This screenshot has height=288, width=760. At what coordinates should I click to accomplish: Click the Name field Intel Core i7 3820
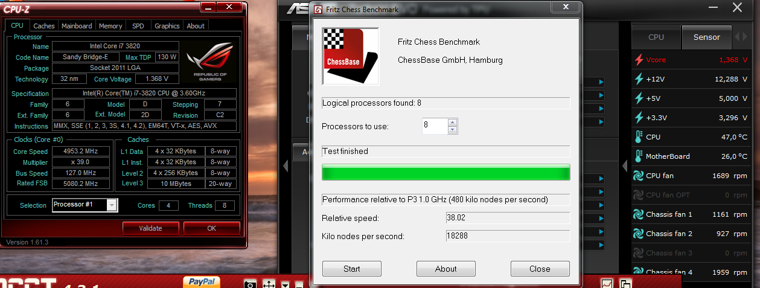[115, 46]
